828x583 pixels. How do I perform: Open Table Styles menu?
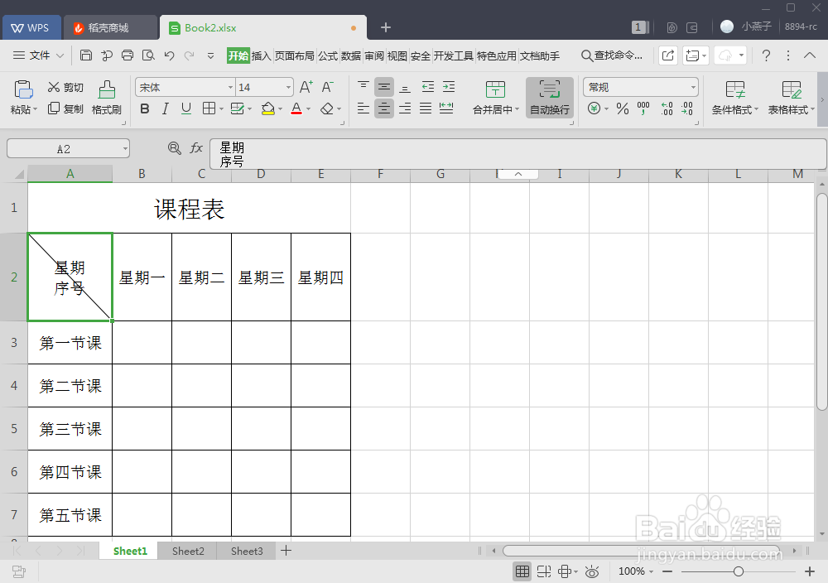click(791, 97)
